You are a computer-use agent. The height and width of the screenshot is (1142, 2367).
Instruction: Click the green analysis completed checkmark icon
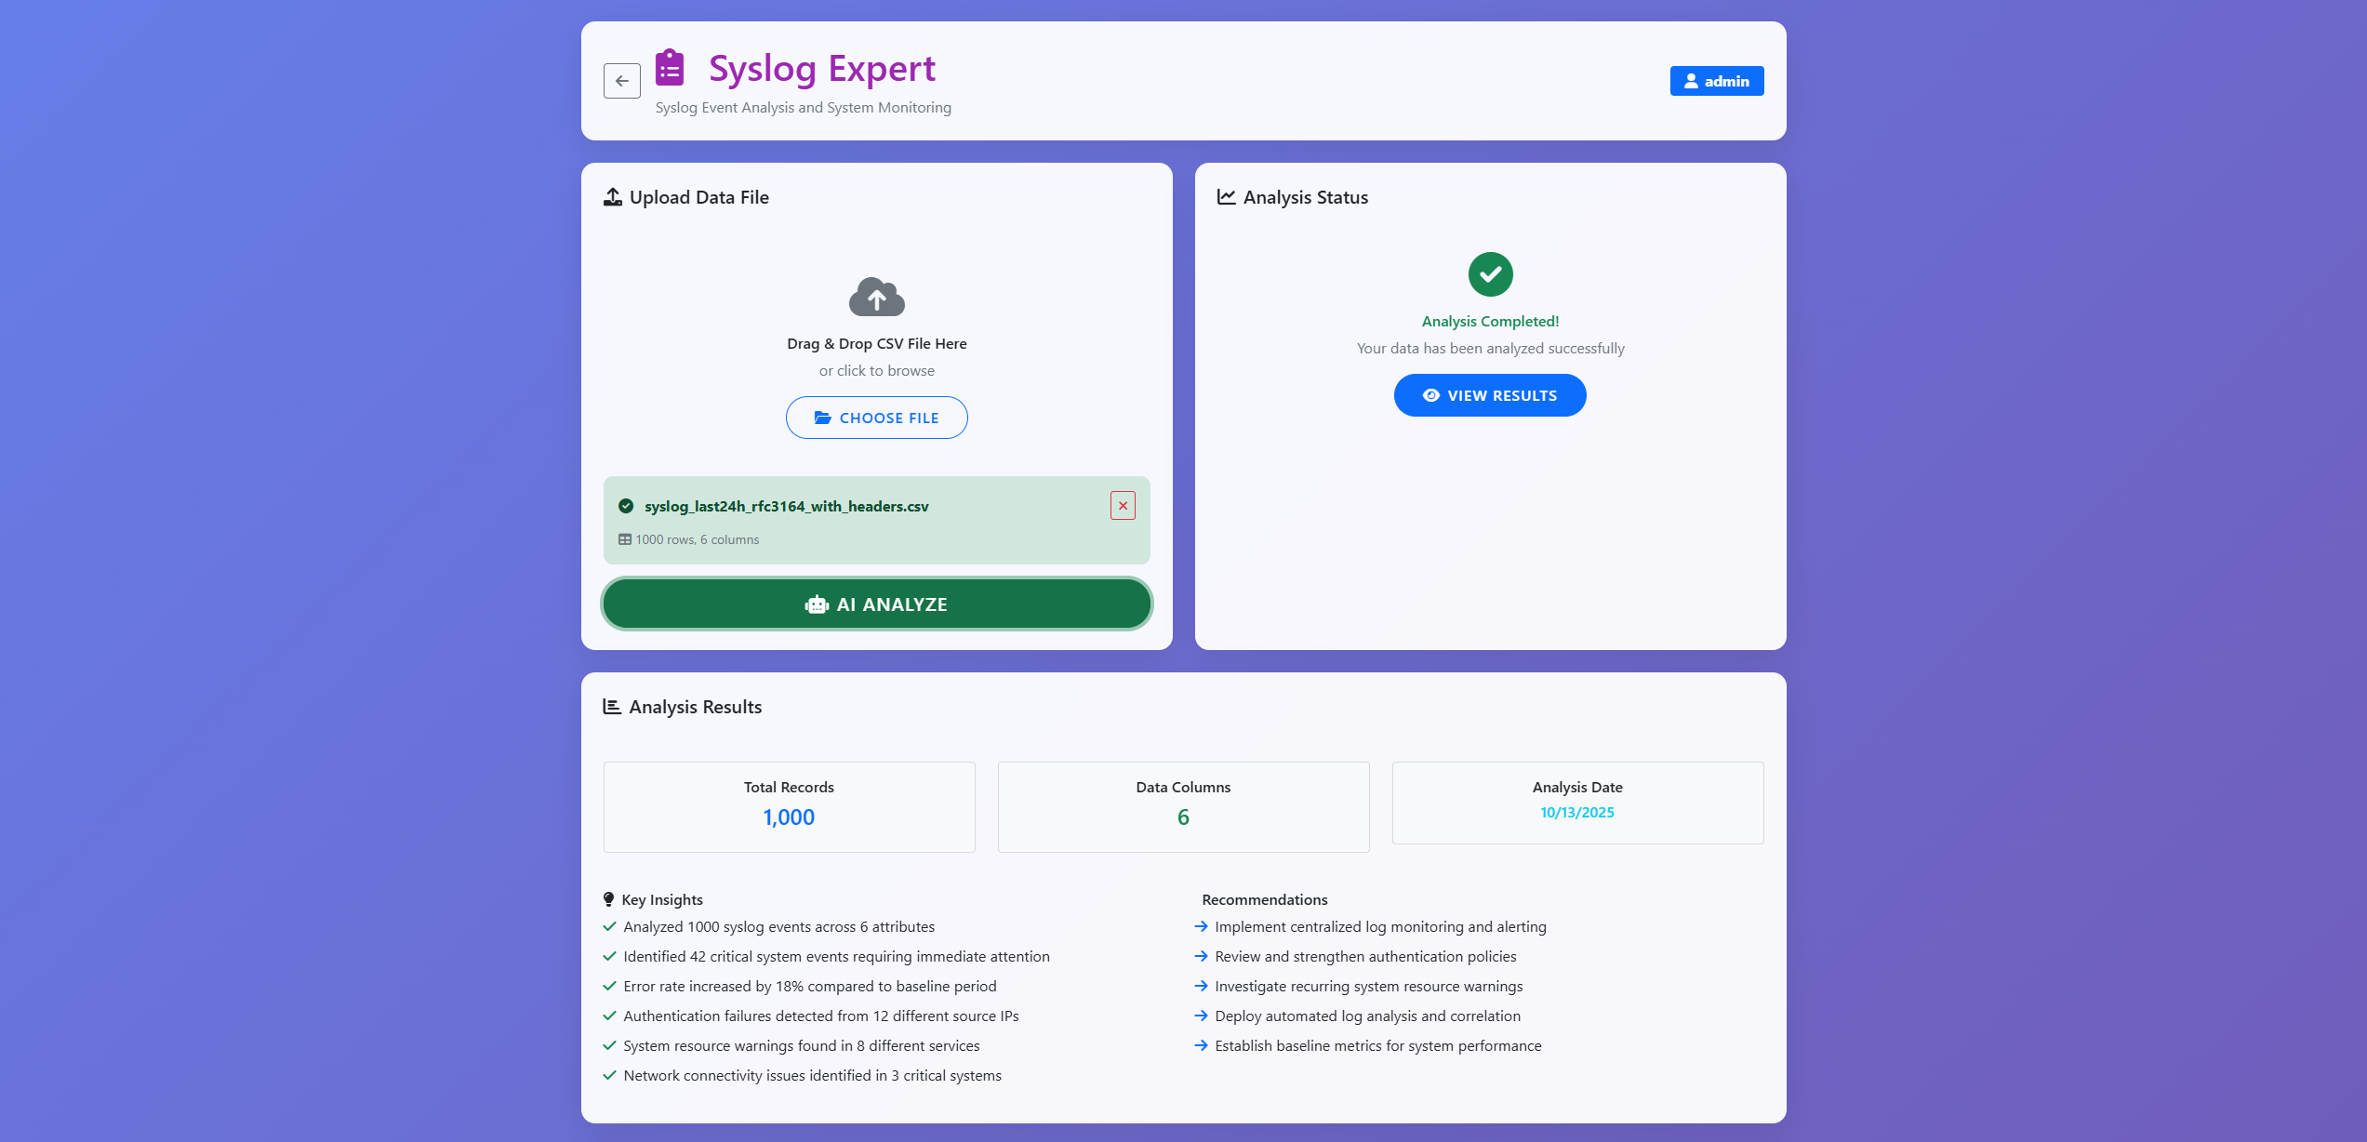[x=1490, y=274]
